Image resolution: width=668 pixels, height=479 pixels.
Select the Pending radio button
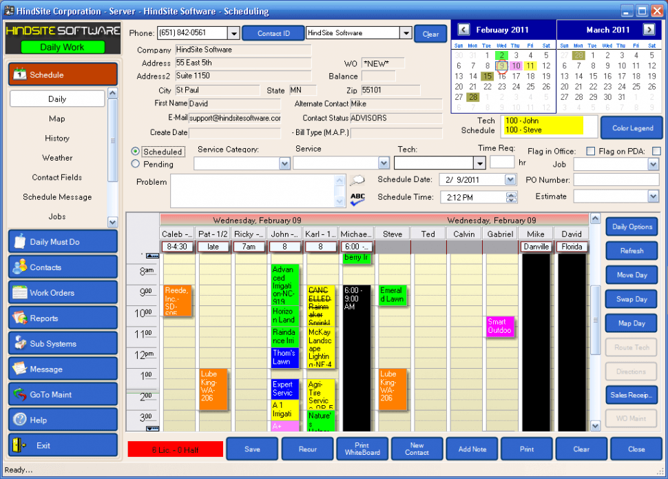point(136,164)
